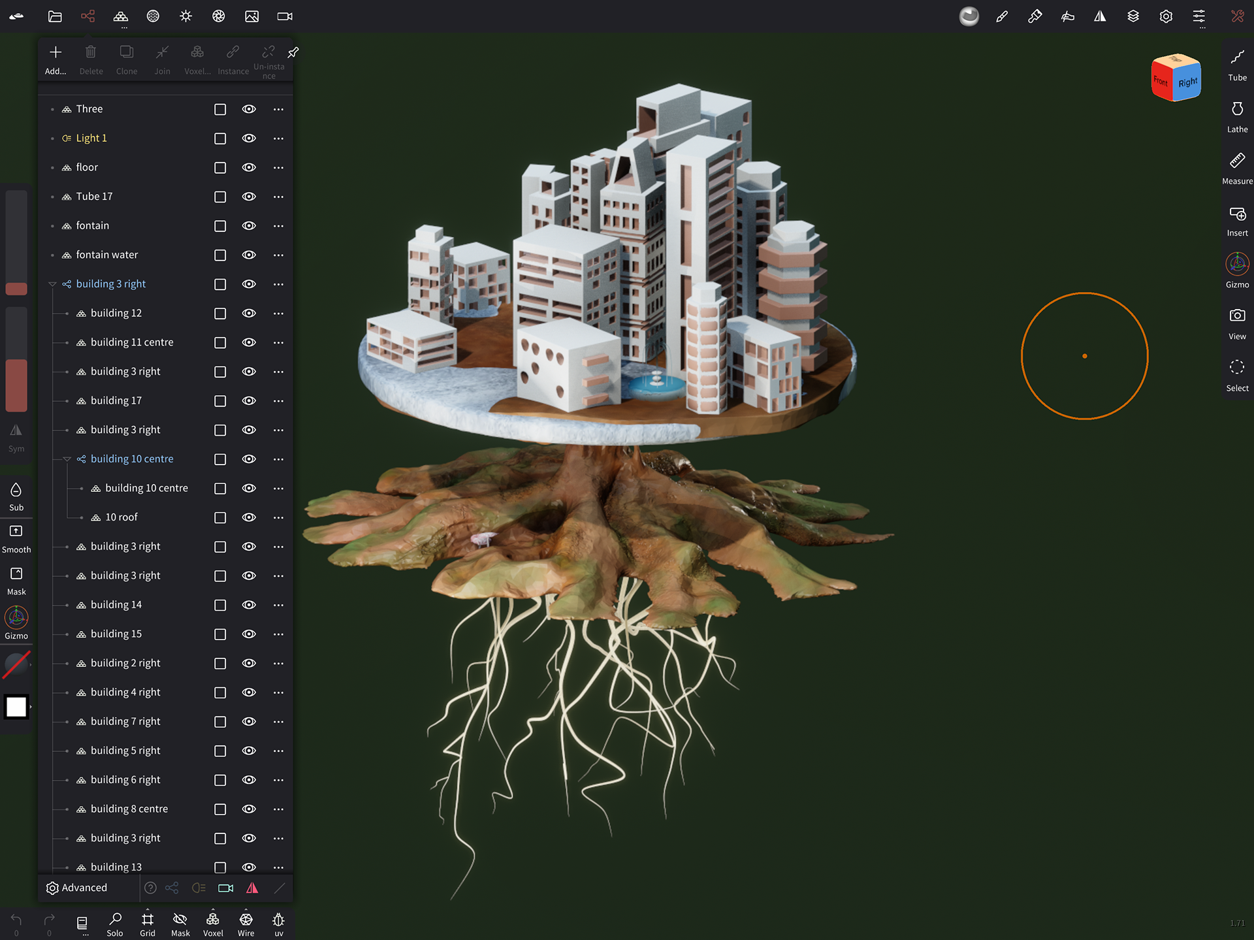Click the white color swatch
The image size is (1254, 940).
(x=16, y=706)
